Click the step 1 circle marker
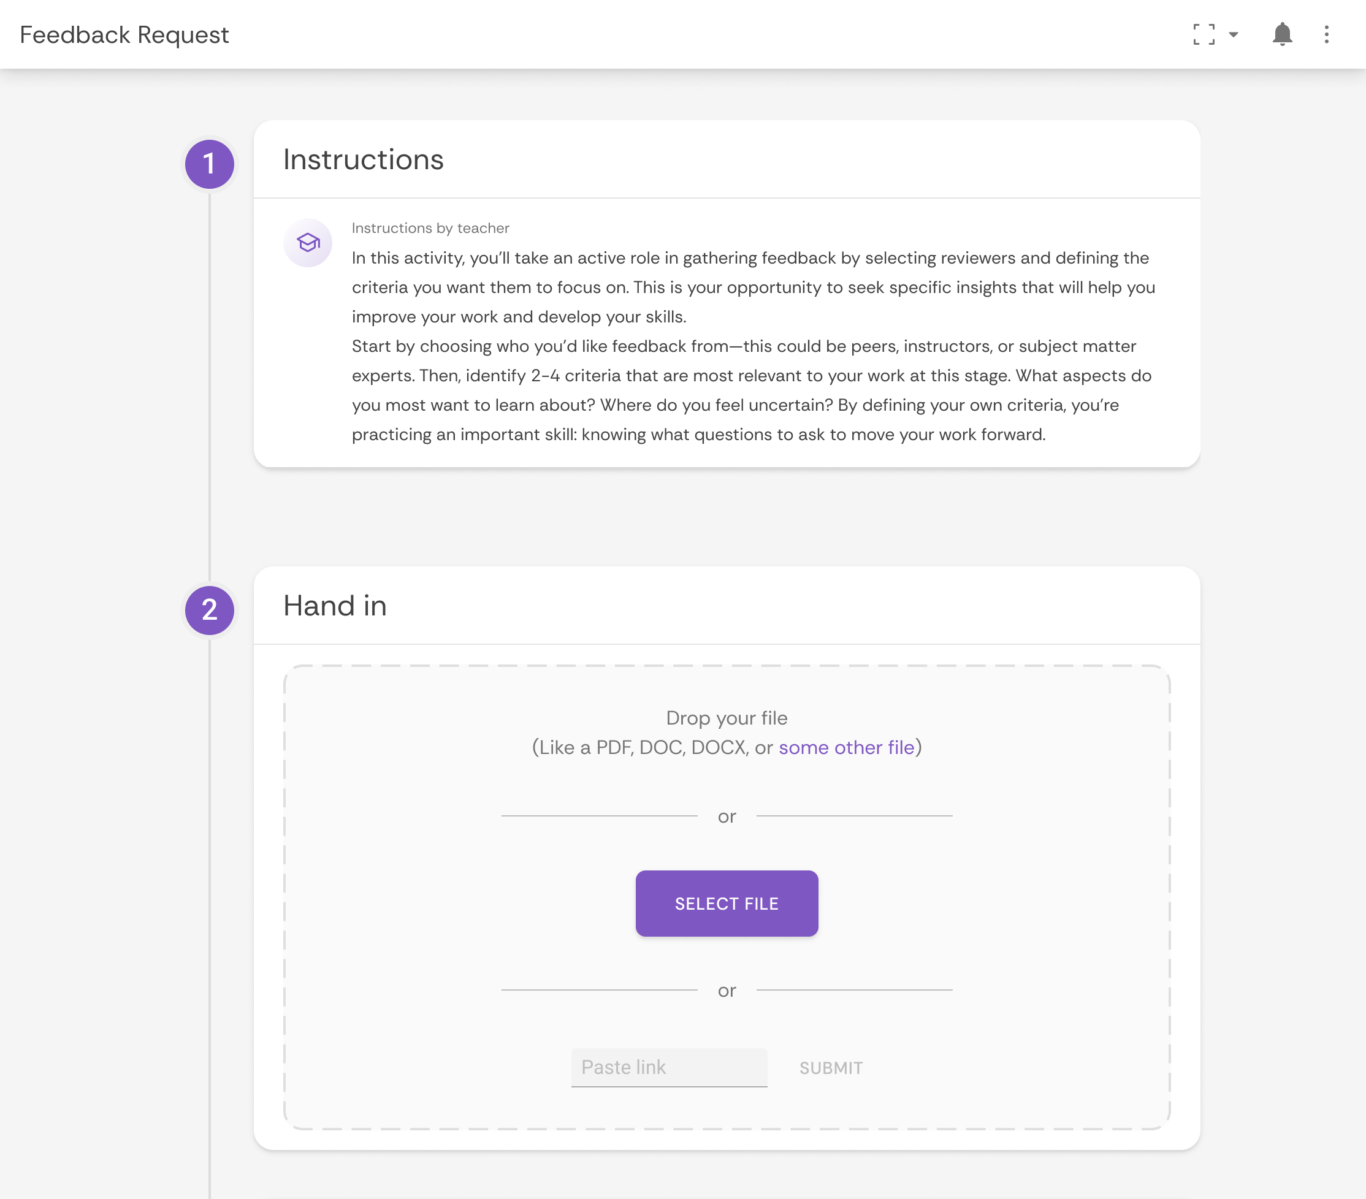The image size is (1366, 1199). pos(209,164)
